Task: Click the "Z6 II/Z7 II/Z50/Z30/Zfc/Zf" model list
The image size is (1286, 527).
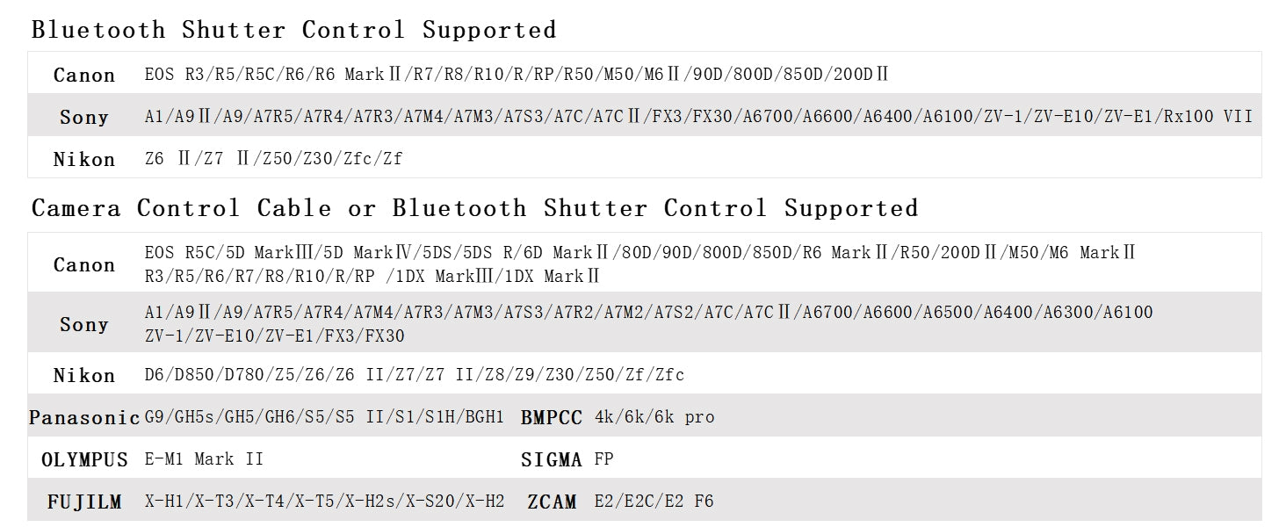Action: click(x=273, y=159)
